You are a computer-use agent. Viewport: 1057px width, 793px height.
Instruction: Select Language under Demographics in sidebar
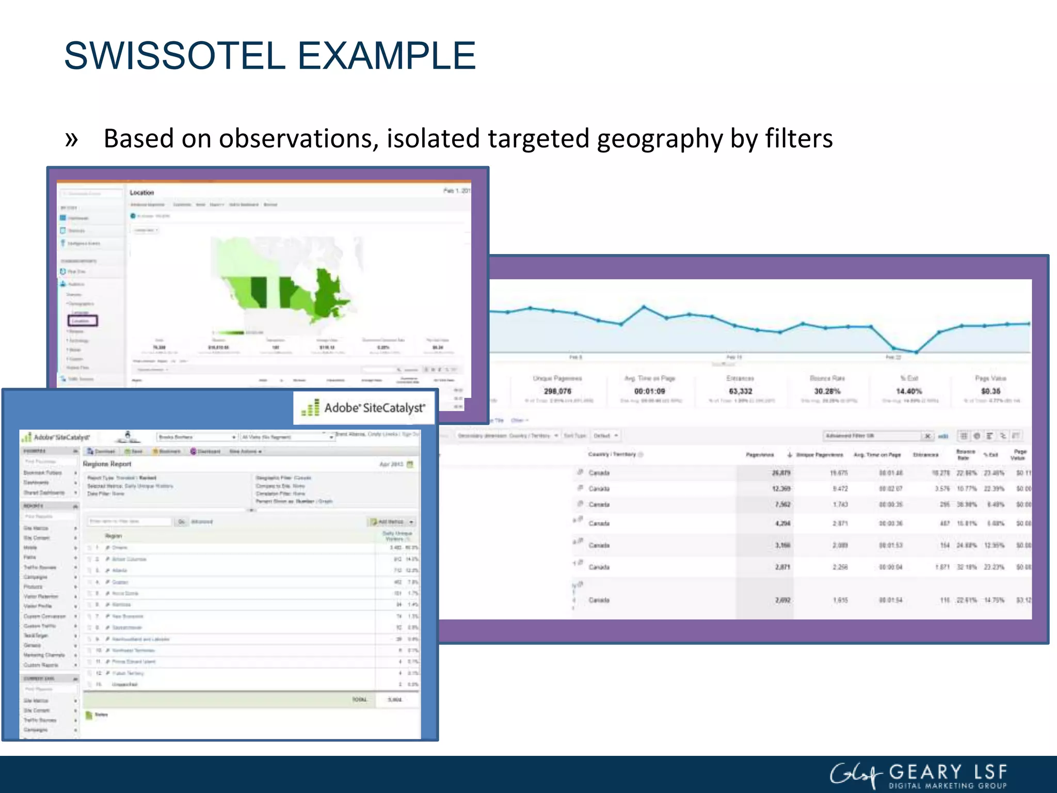pyautogui.click(x=79, y=312)
